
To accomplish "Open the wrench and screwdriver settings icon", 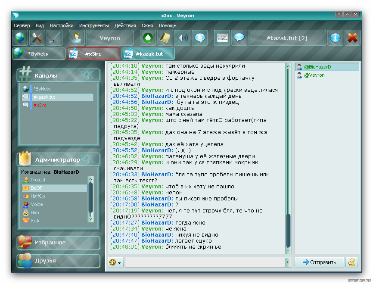I will point(37,37).
